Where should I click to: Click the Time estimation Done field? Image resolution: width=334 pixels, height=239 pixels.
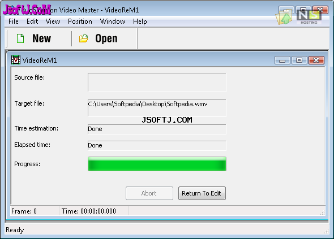(157, 129)
